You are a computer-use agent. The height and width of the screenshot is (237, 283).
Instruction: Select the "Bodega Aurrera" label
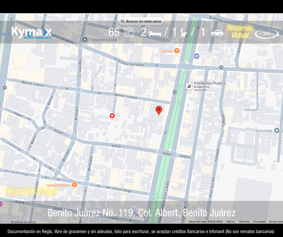coord(23,222)
